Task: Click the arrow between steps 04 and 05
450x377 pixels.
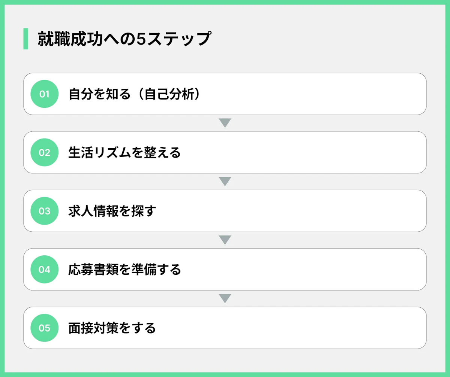Action: coord(225,298)
